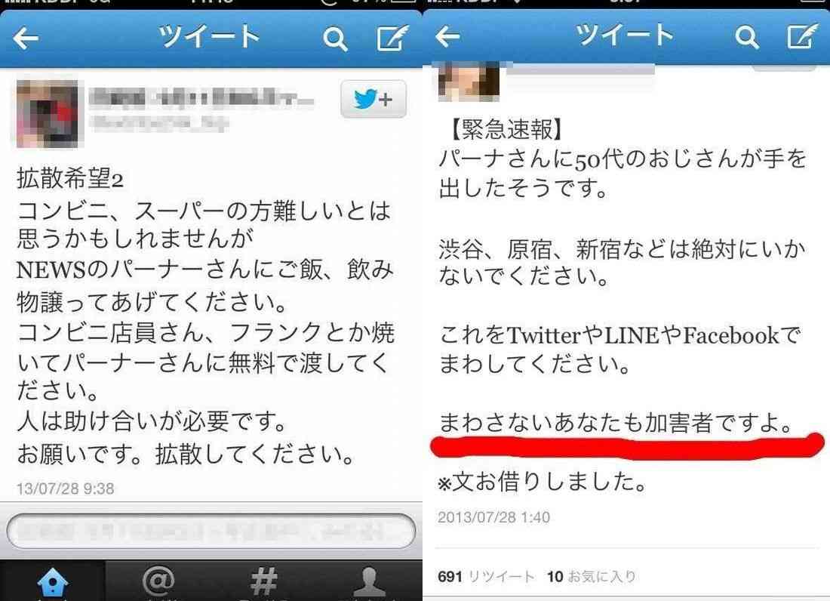Tap back arrow in right tweet header
830x601 pixels.
pos(447,36)
